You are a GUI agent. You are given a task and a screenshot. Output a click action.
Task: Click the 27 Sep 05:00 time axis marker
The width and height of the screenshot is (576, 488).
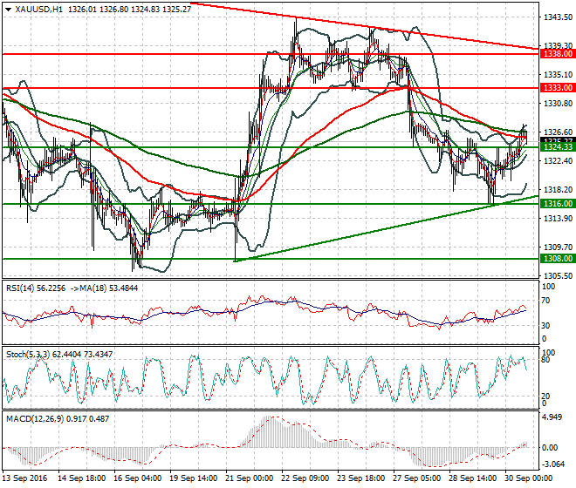[417, 478]
